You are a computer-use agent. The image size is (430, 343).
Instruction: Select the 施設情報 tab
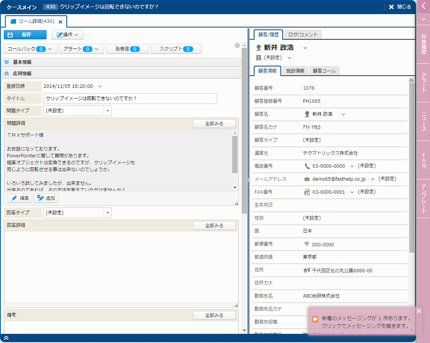(x=295, y=71)
